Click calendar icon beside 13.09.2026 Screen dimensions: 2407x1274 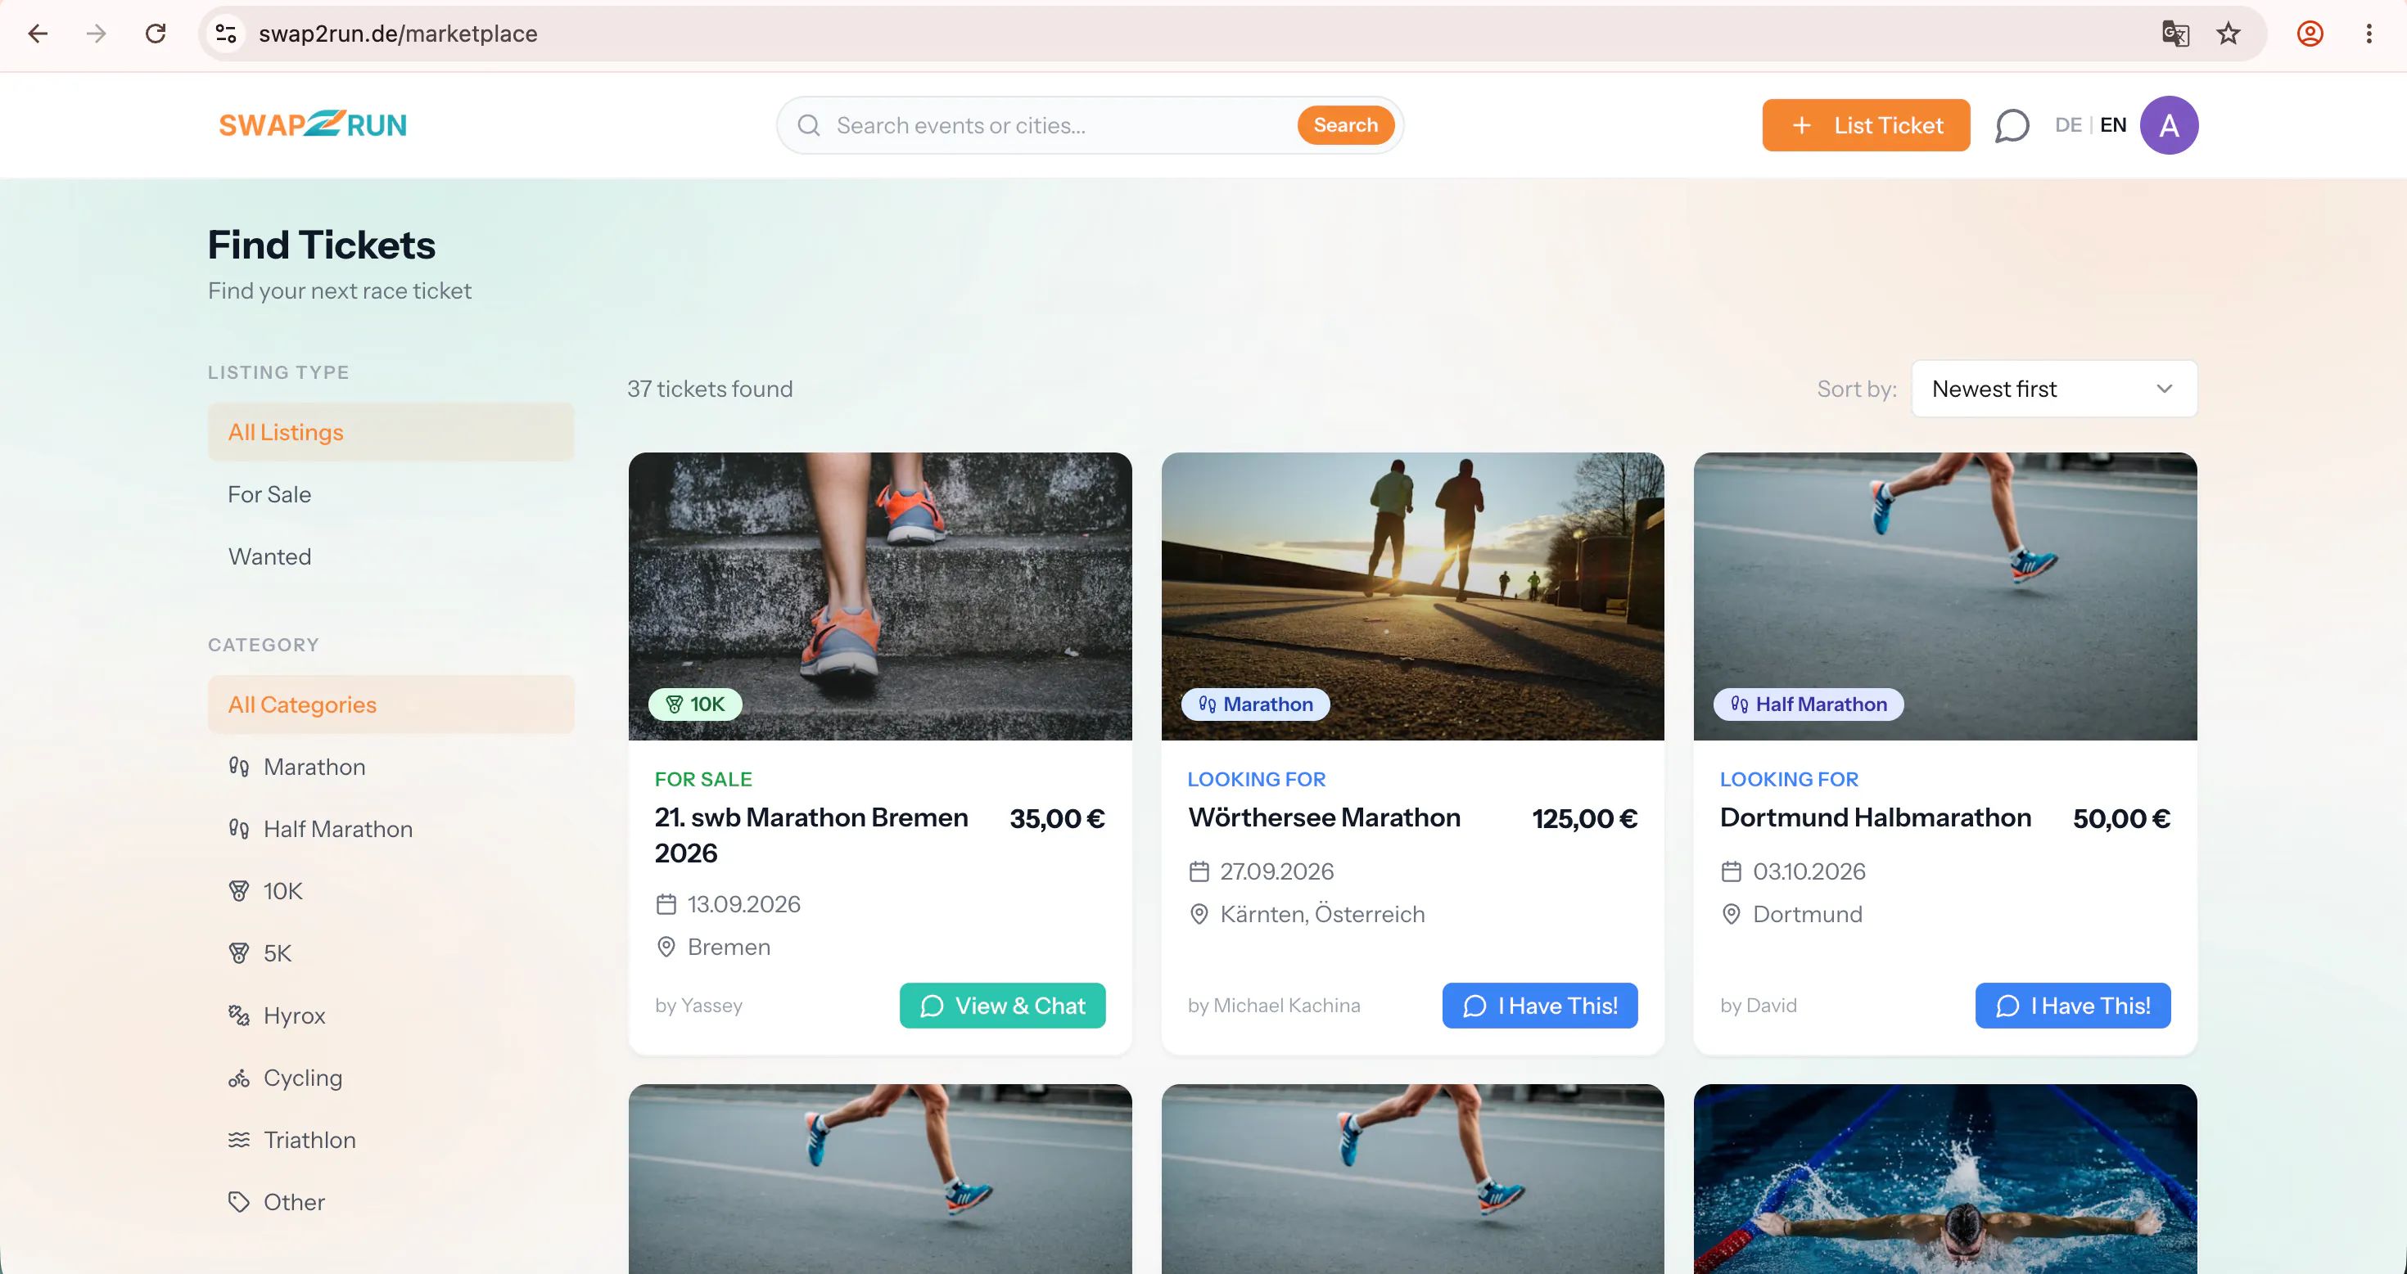coord(666,903)
